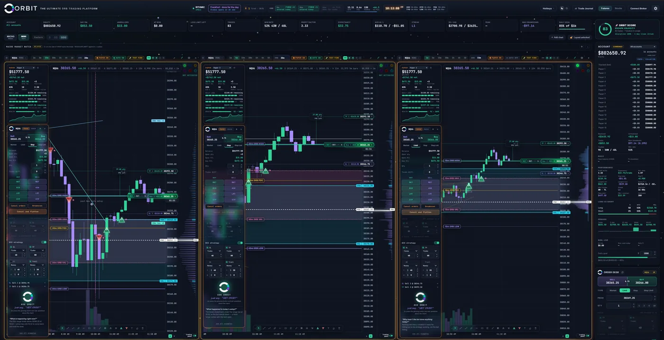
Task: Switch to light mode sun icon
Action: (x=567, y=9)
